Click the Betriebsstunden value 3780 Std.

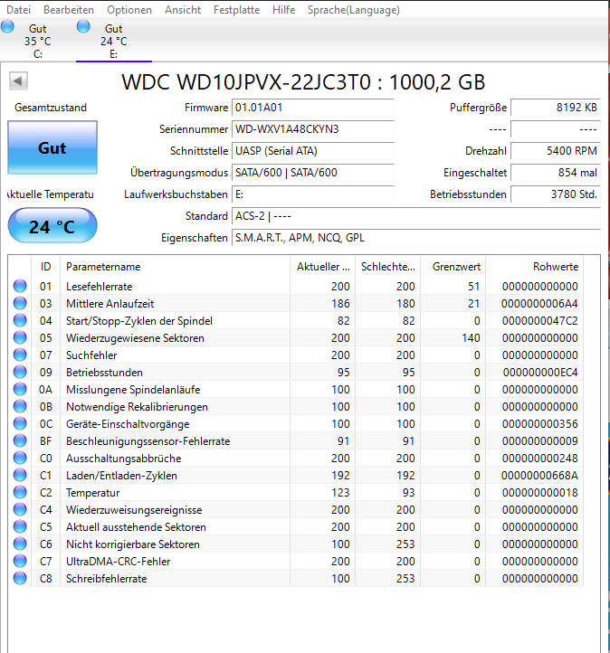pos(556,194)
